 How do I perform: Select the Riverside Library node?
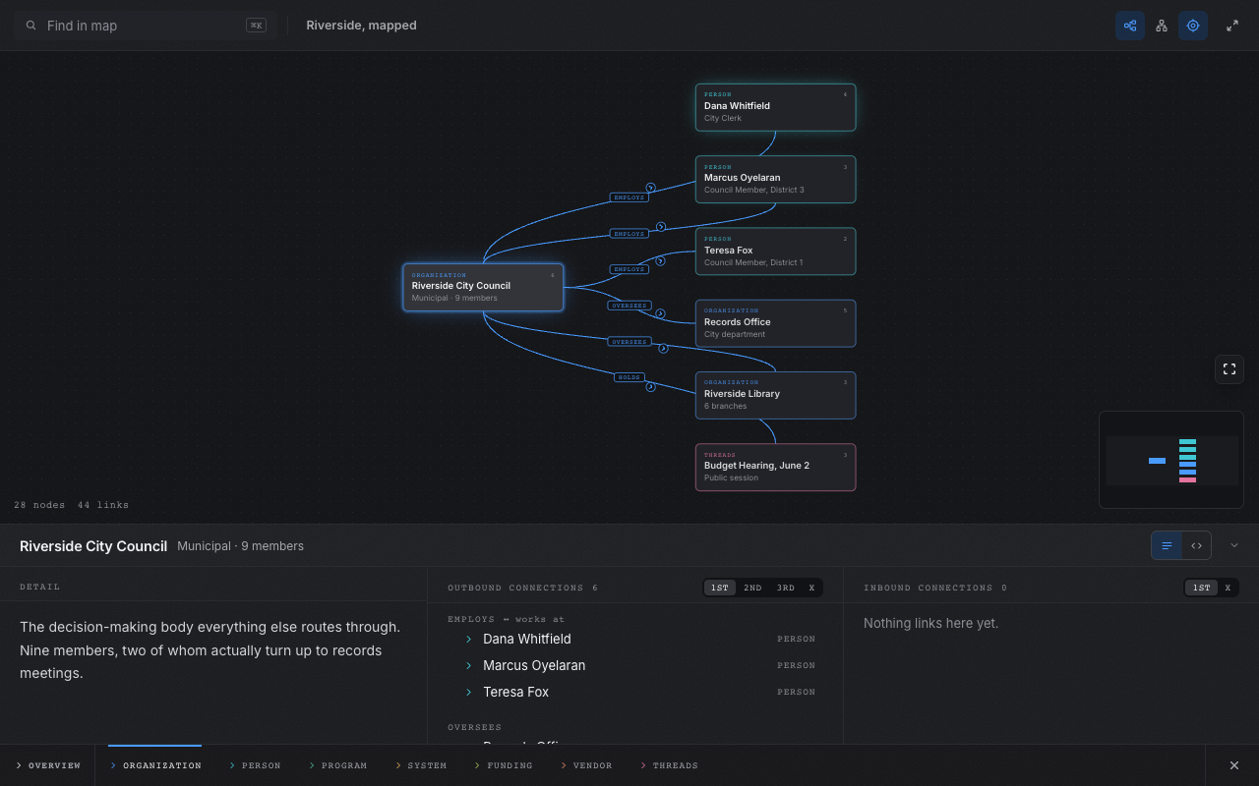point(775,395)
